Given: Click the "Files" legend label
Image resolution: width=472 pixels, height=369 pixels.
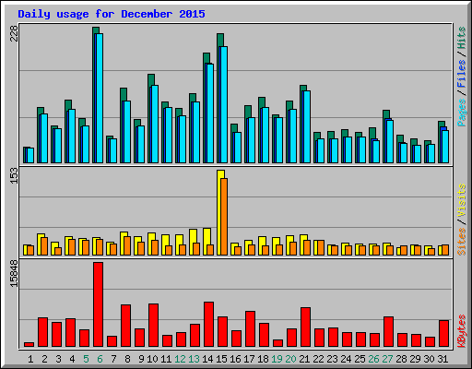Looking at the screenshot, I should pyautogui.click(x=461, y=74).
